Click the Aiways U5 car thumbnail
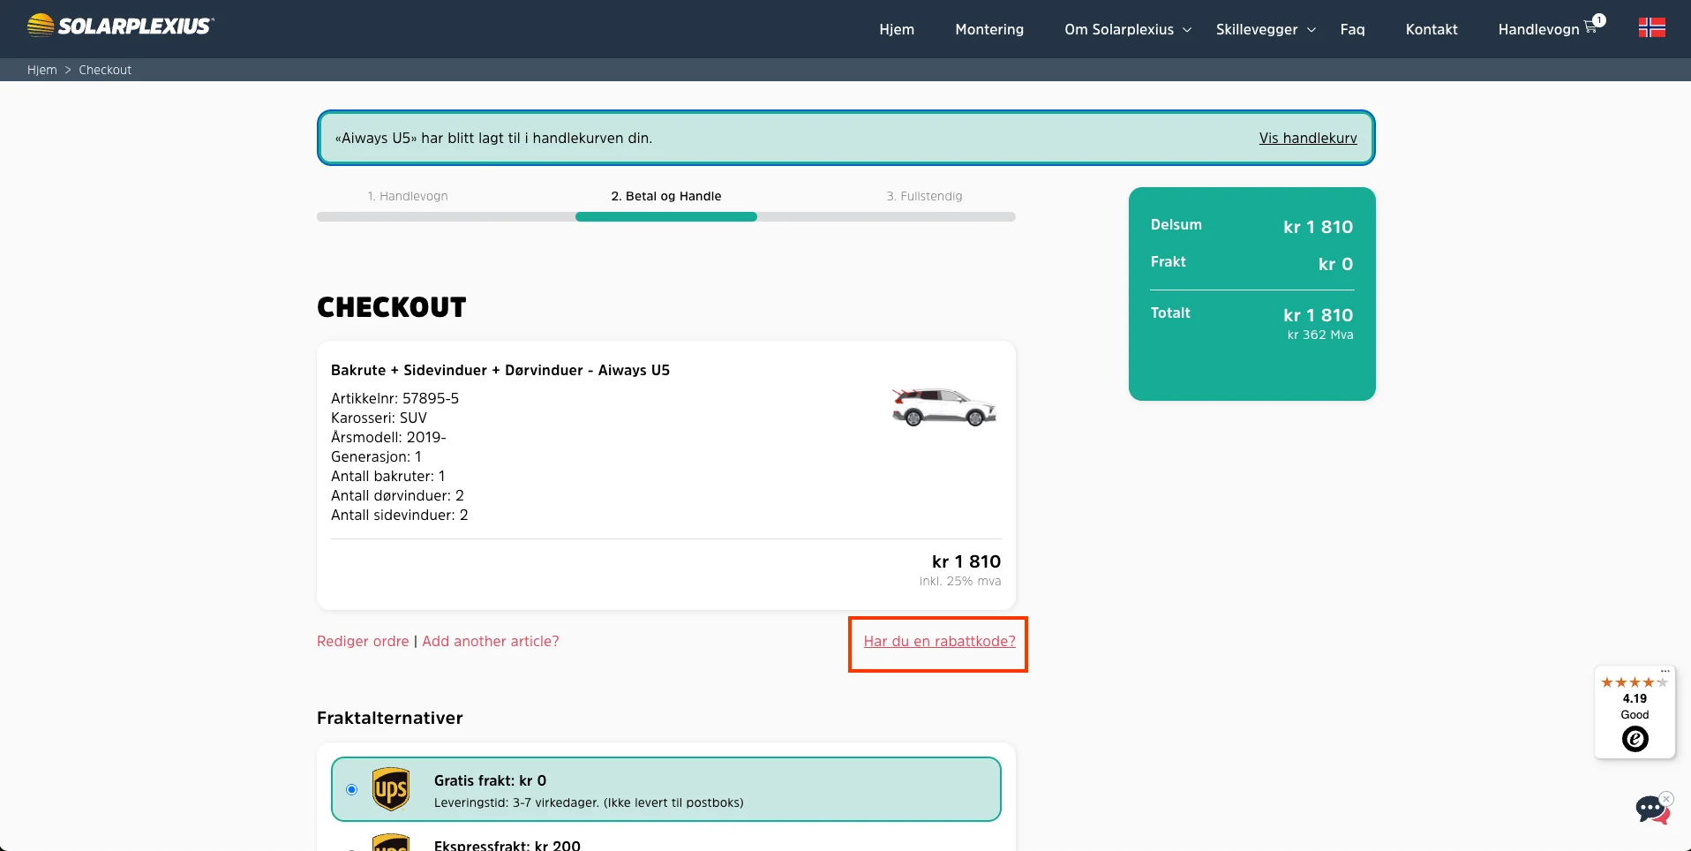1691x851 pixels. [943, 408]
